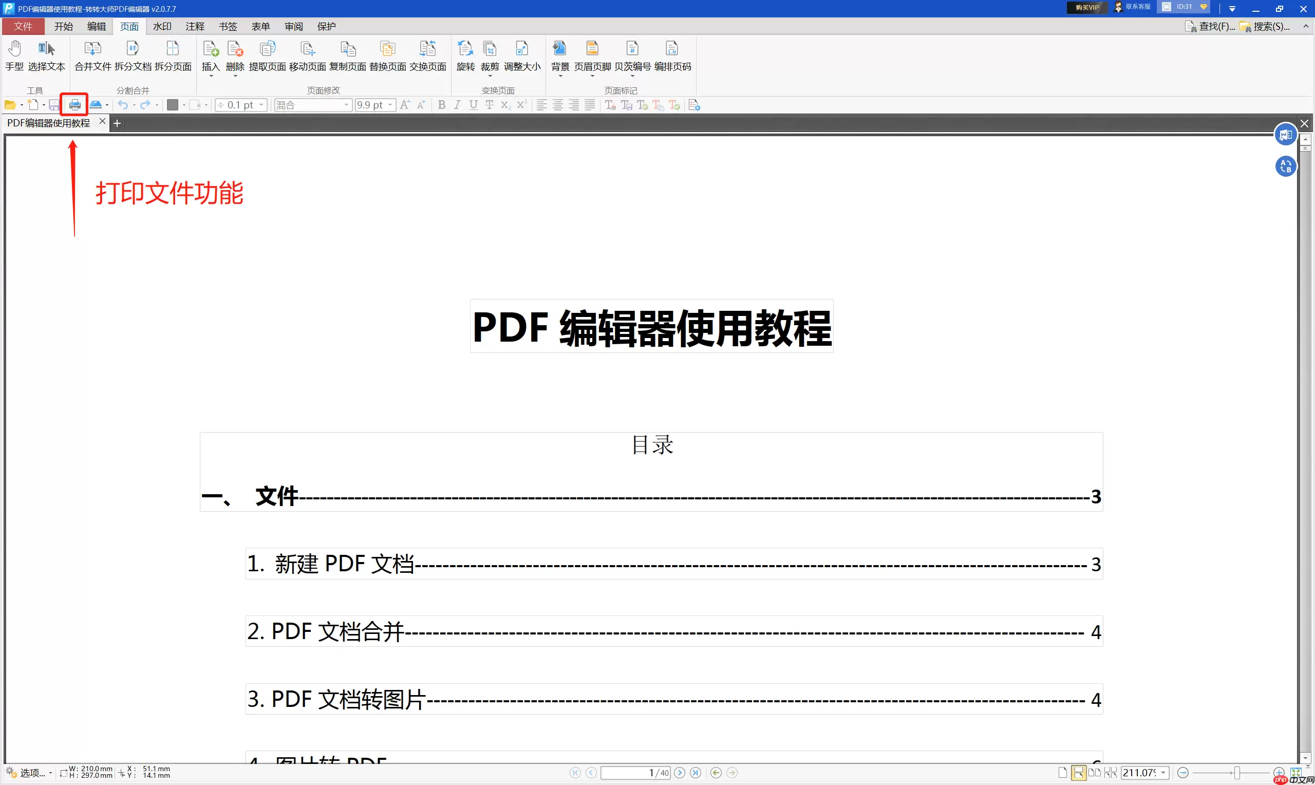This screenshot has width=1315, height=785.
Task: Enable superscript formatting
Action: click(x=521, y=105)
